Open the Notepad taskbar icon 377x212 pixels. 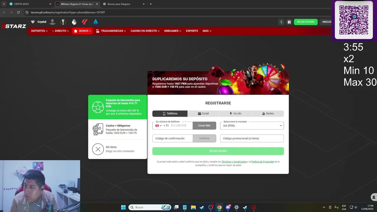pyautogui.click(x=185, y=207)
